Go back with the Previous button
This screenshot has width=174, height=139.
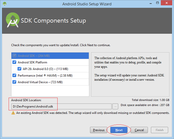click(99, 130)
